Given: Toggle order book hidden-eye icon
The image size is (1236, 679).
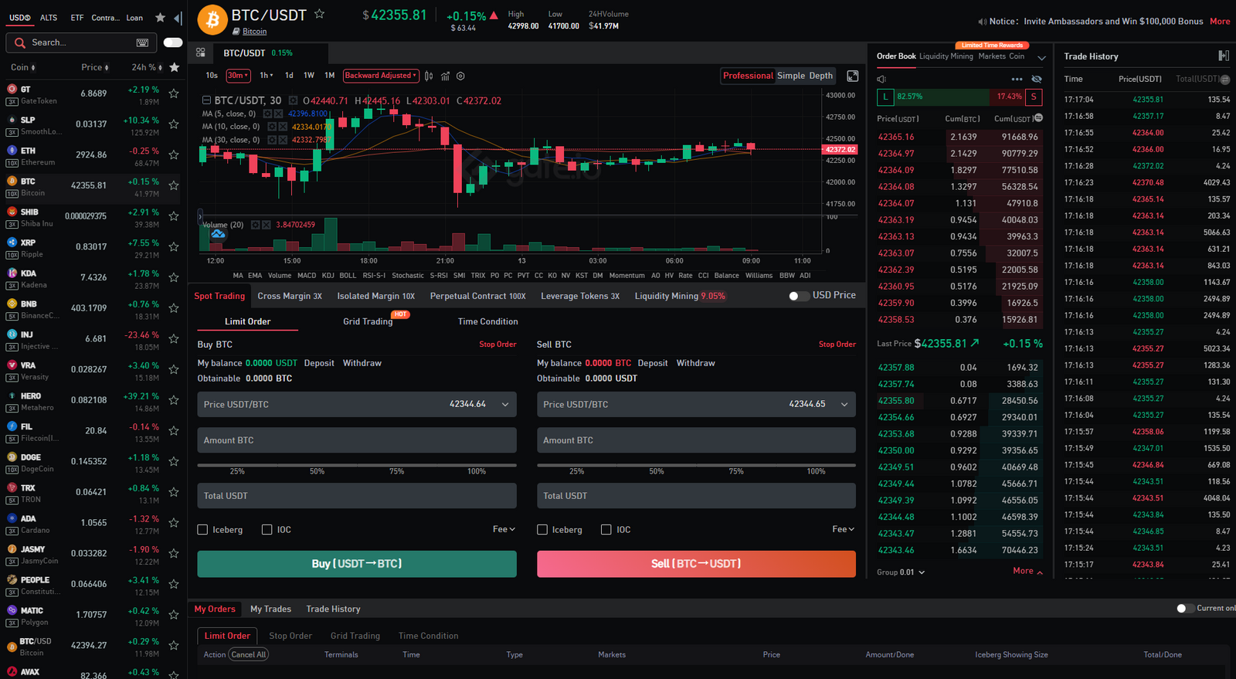Looking at the screenshot, I should (x=1037, y=79).
